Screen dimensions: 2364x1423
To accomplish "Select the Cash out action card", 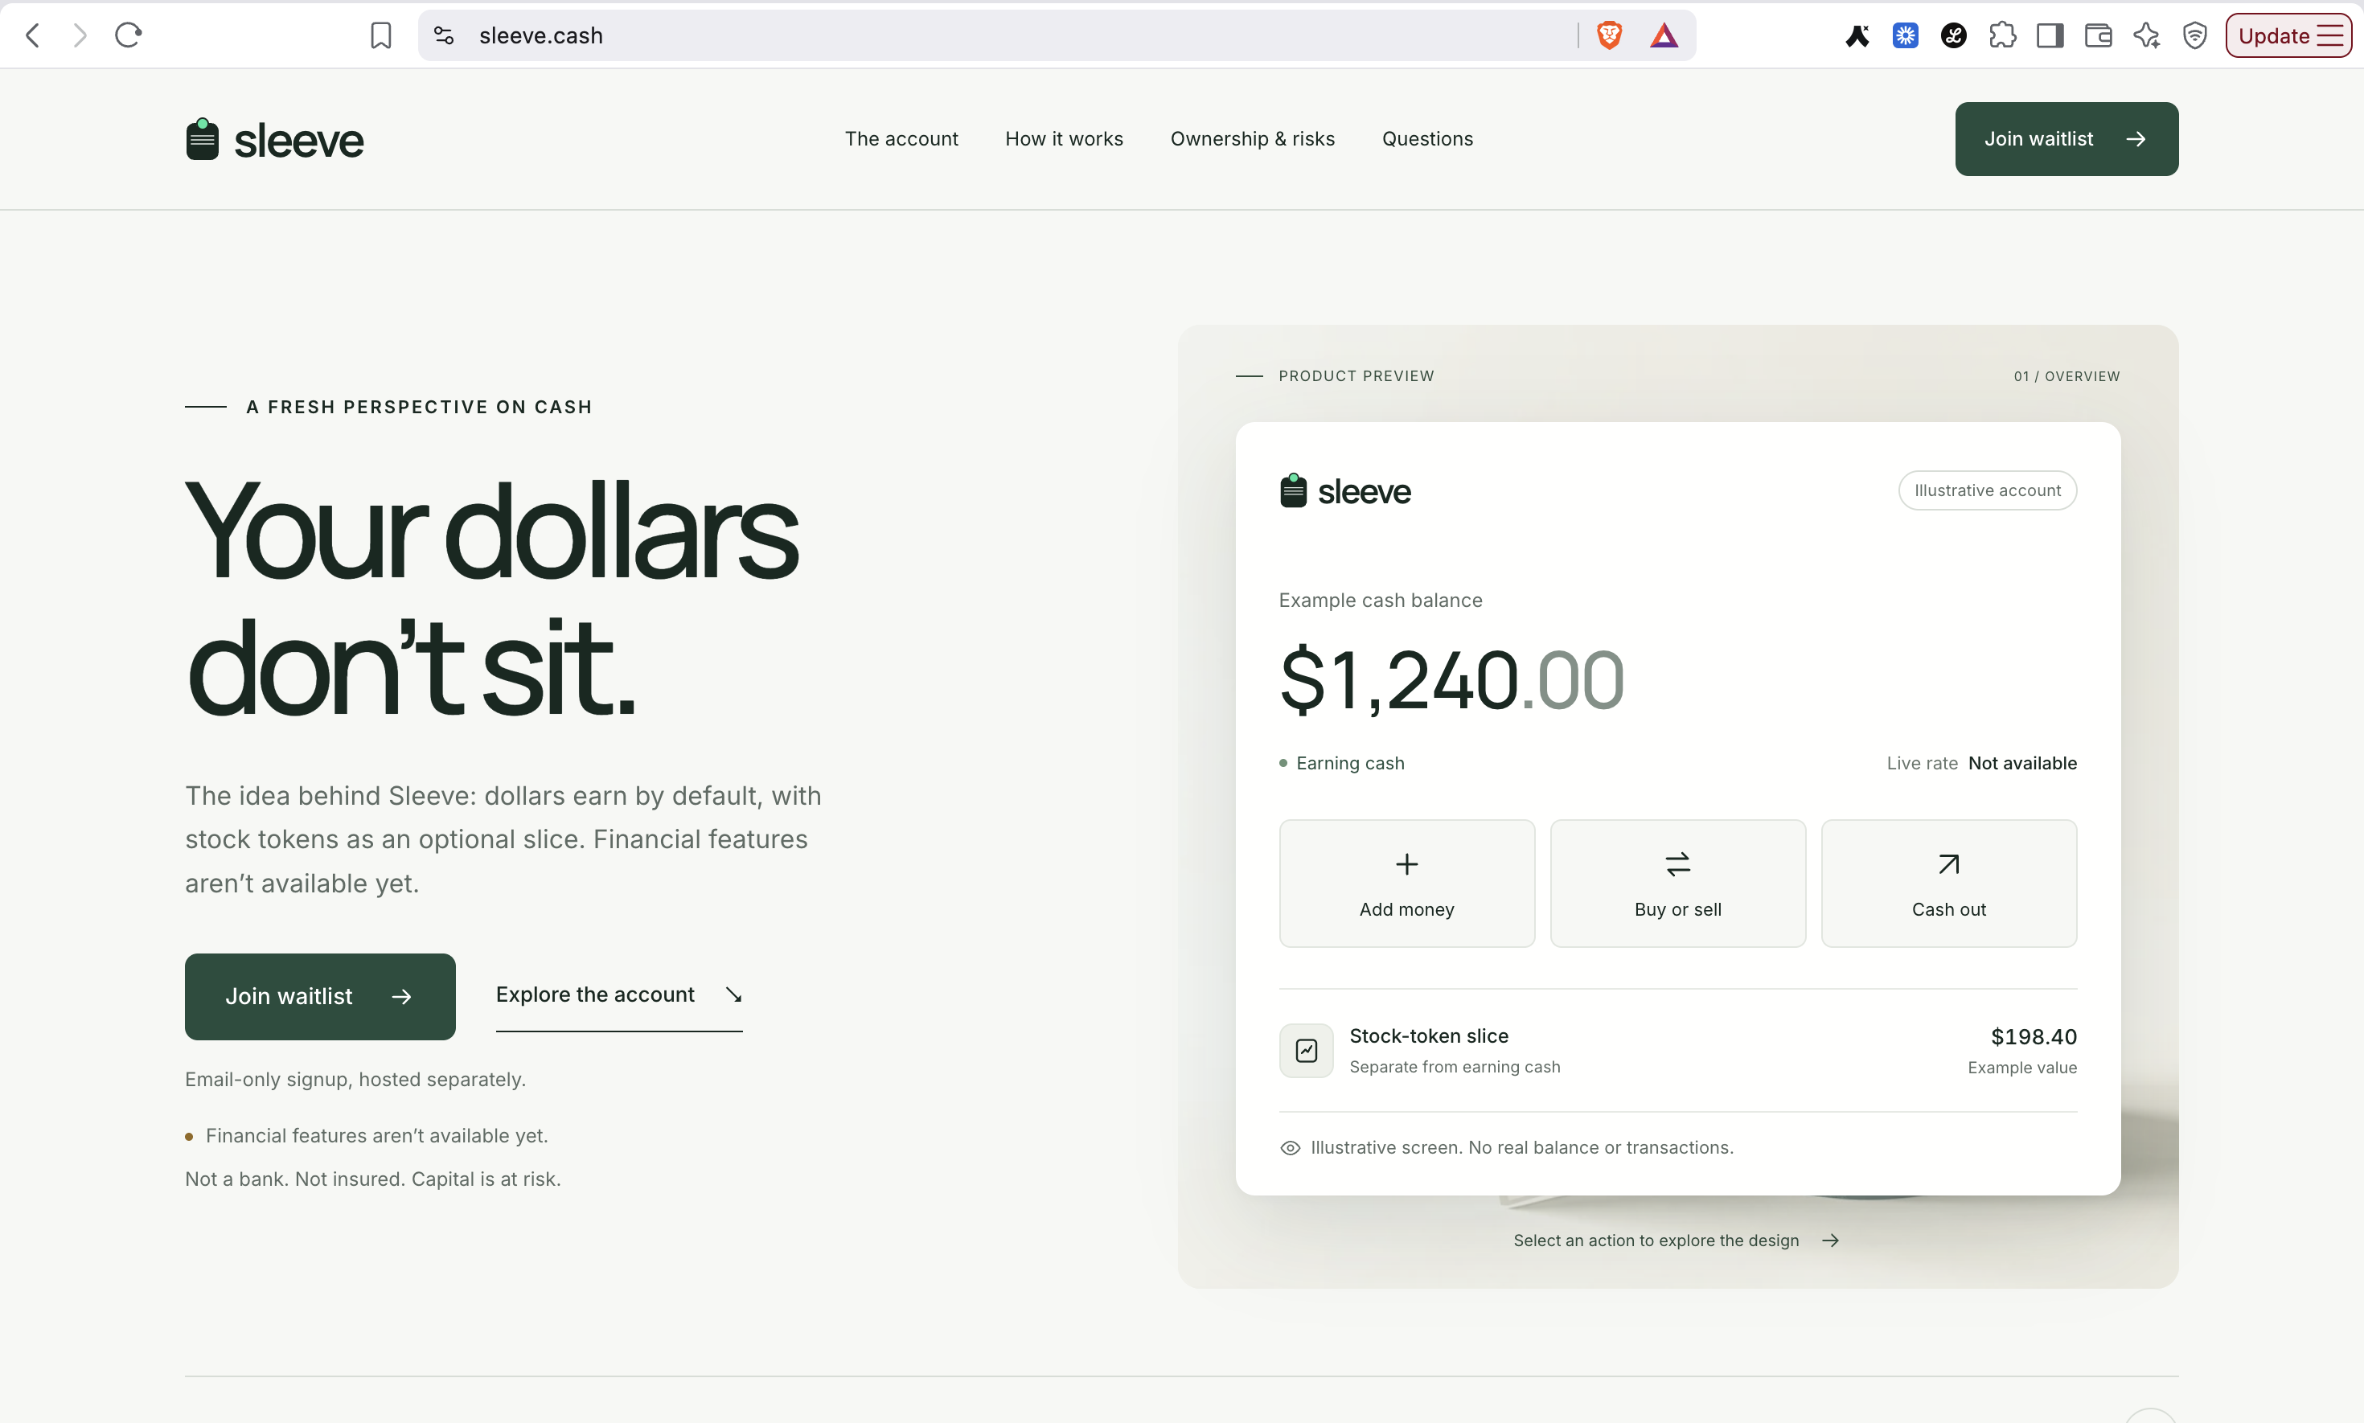I will click(1949, 883).
